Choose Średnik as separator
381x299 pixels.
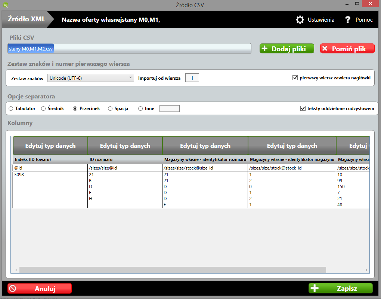coord(43,109)
